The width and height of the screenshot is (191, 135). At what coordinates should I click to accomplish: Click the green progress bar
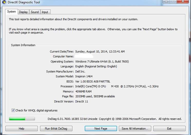coord(22,119)
